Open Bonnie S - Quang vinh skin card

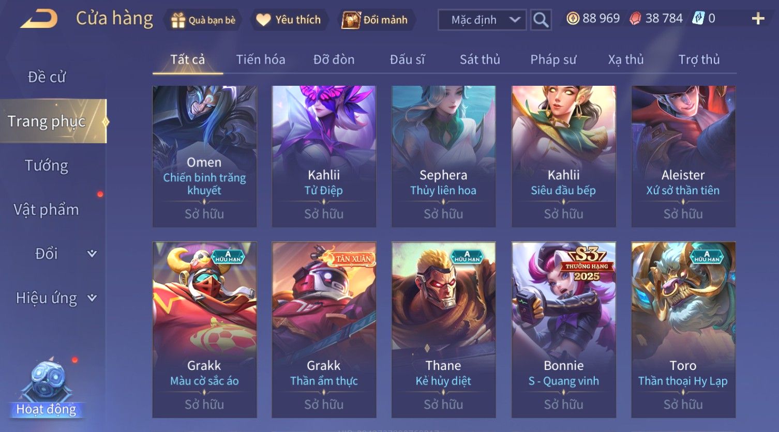coord(564,330)
